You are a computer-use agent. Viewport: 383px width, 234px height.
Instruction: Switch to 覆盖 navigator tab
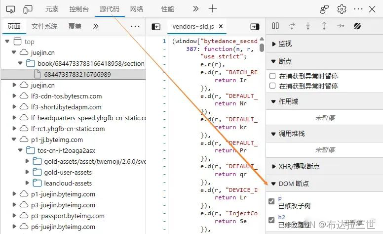[75, 26]
